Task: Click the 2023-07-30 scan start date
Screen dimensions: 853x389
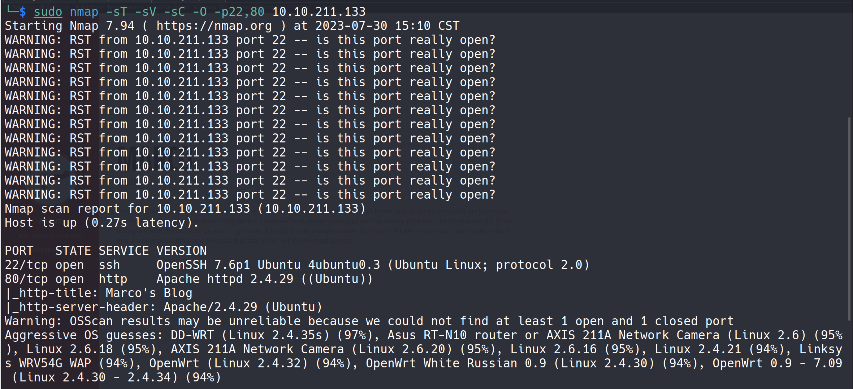Action: (351, 26)
